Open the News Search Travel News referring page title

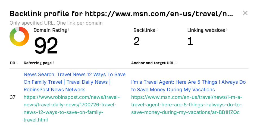[74, 82]
